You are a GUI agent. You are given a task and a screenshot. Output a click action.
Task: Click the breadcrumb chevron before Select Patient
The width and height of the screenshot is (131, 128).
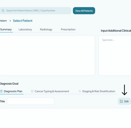pos(10,21)
